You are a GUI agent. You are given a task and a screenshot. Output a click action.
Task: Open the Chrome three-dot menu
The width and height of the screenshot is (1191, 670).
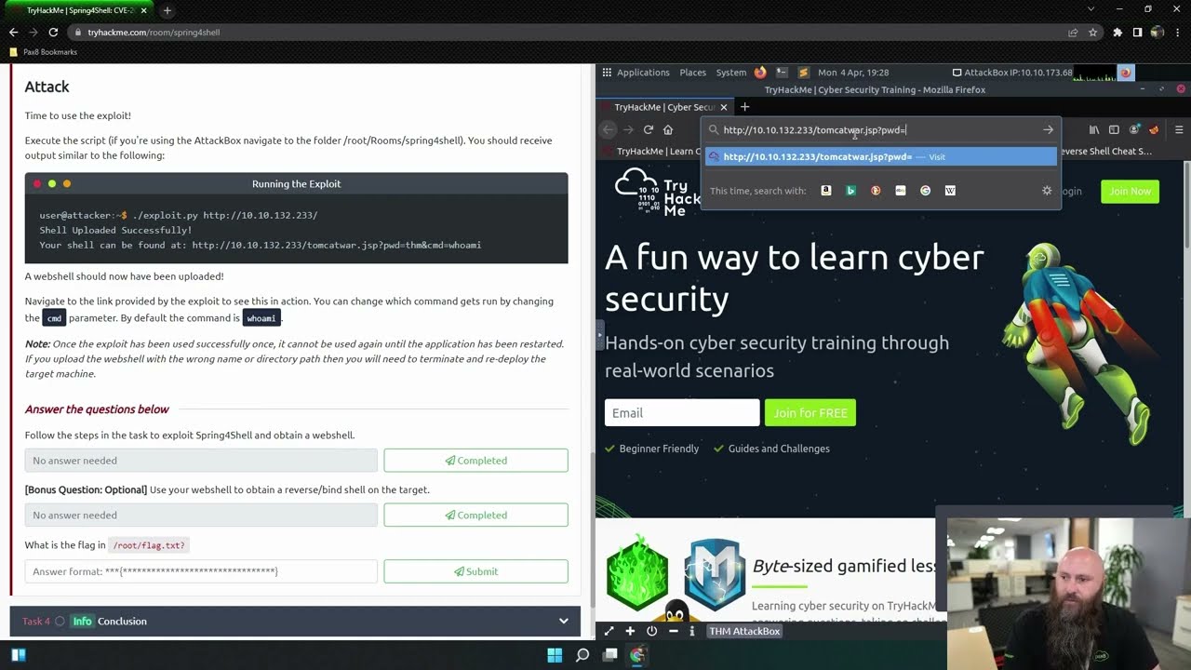coord(1178,32)
